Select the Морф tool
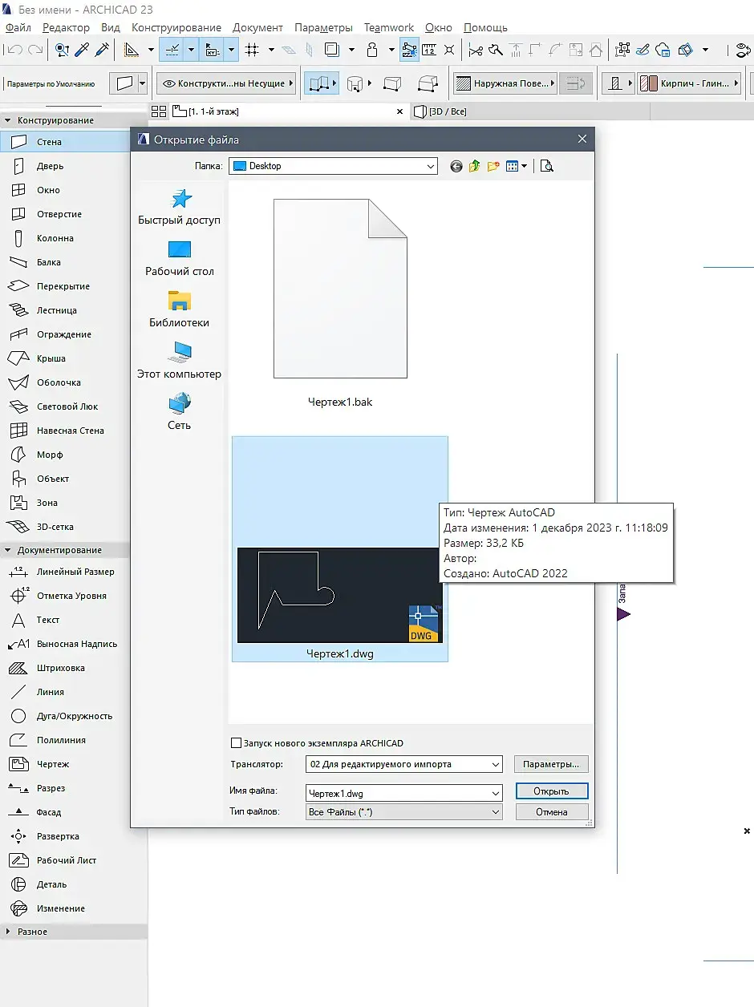 [x=49, y=455]
